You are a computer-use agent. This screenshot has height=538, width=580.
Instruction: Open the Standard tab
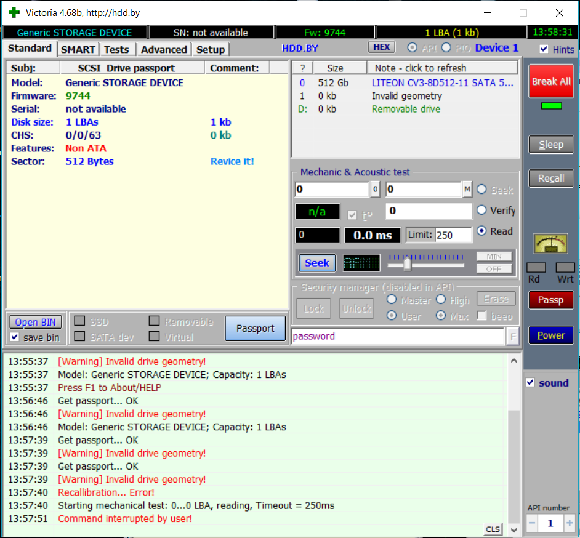click(x=30, y=49)
